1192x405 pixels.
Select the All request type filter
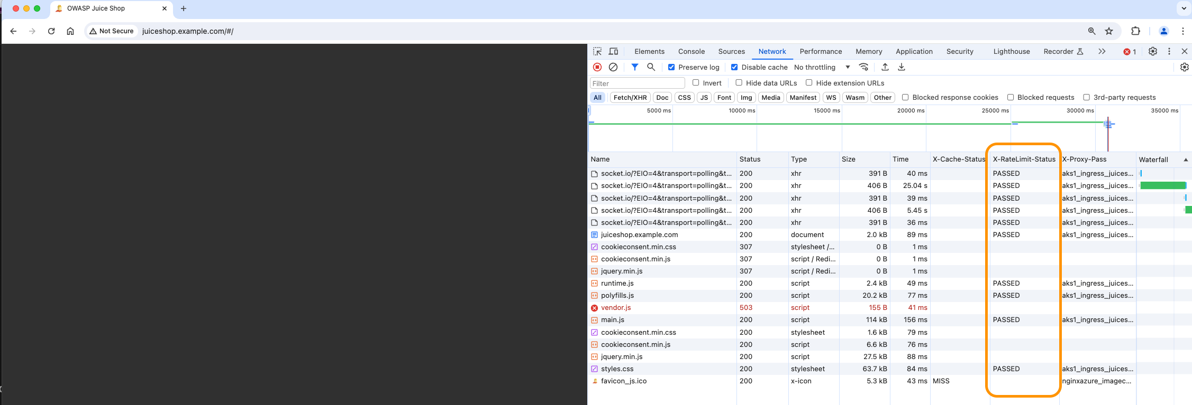[x=597, y=97]
